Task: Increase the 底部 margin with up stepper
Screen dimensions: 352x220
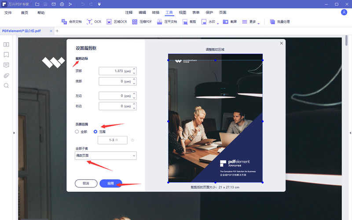Action: tap(134, 80)
